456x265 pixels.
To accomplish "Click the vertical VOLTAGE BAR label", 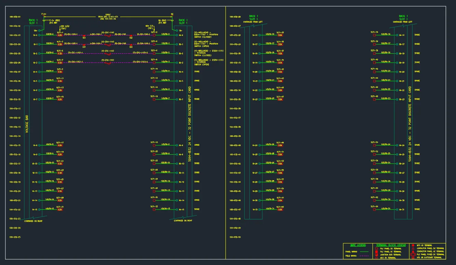I will pyautogui.click(x=27, y=124).
